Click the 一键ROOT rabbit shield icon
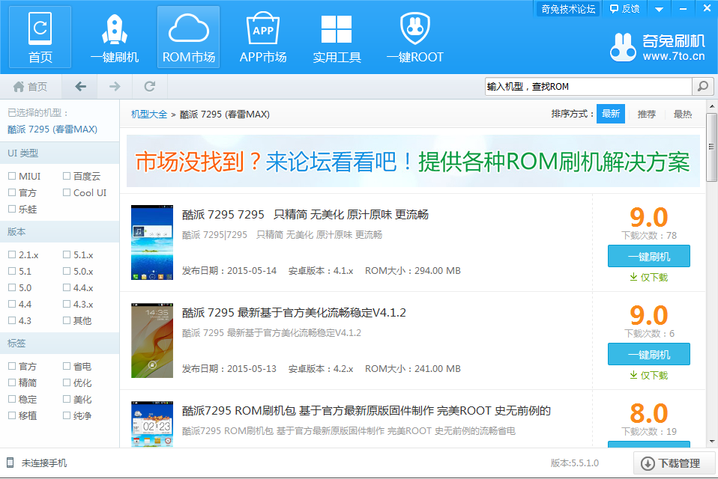Screen dimensions: 718x479 point(414,31)
